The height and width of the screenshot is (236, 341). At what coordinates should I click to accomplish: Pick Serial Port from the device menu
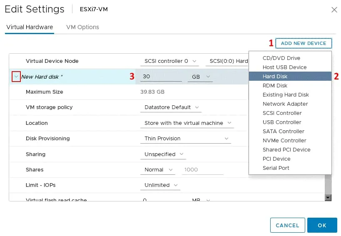[276, 168]
